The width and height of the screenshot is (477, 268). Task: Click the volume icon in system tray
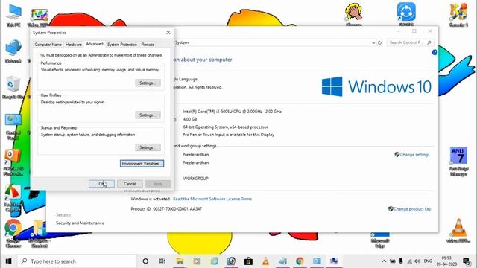pos(417,261)
